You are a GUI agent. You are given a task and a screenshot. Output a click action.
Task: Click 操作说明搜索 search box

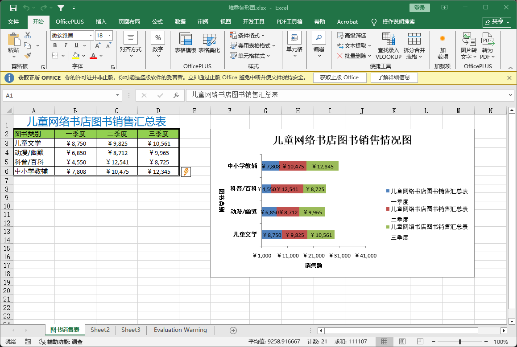[x=398, y=22]
